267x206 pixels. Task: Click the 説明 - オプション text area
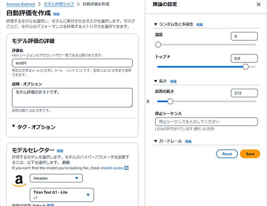pos(72,98)
